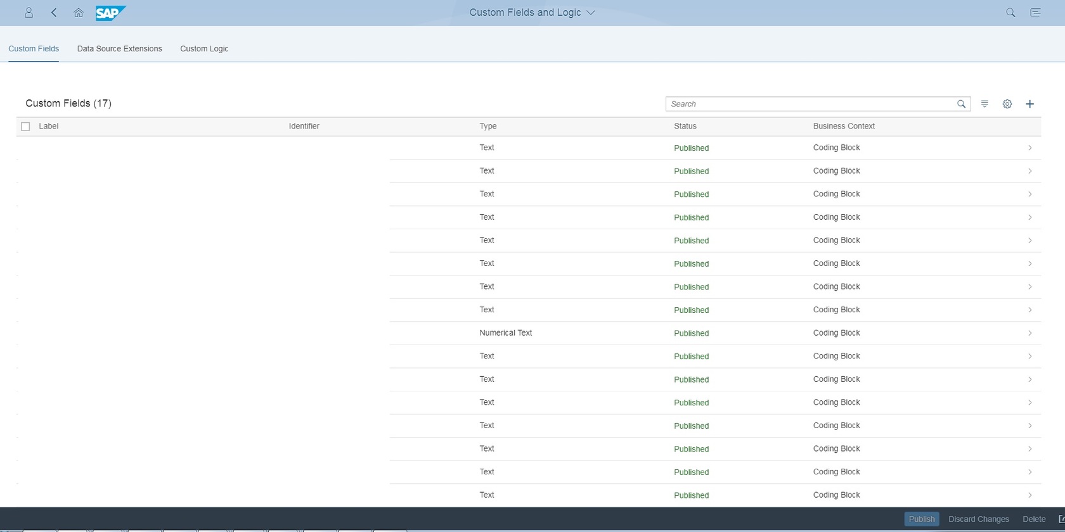Go back using the header arrow
This screenshot has width=1065, height=532.
pyautogui.click(x=54, y=13)
